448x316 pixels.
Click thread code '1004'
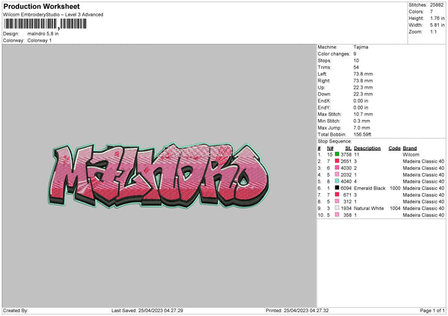tap(395, 208)
